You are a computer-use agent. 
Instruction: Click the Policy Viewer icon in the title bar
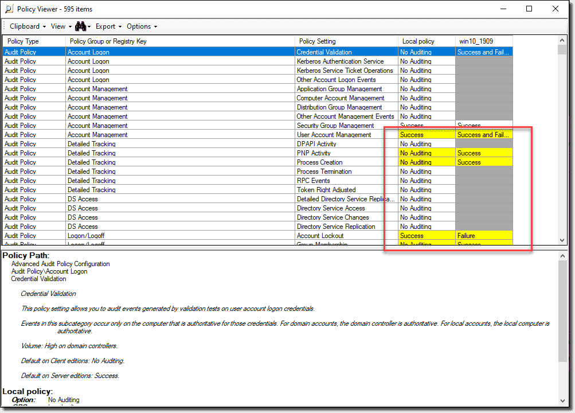(7, 9)
